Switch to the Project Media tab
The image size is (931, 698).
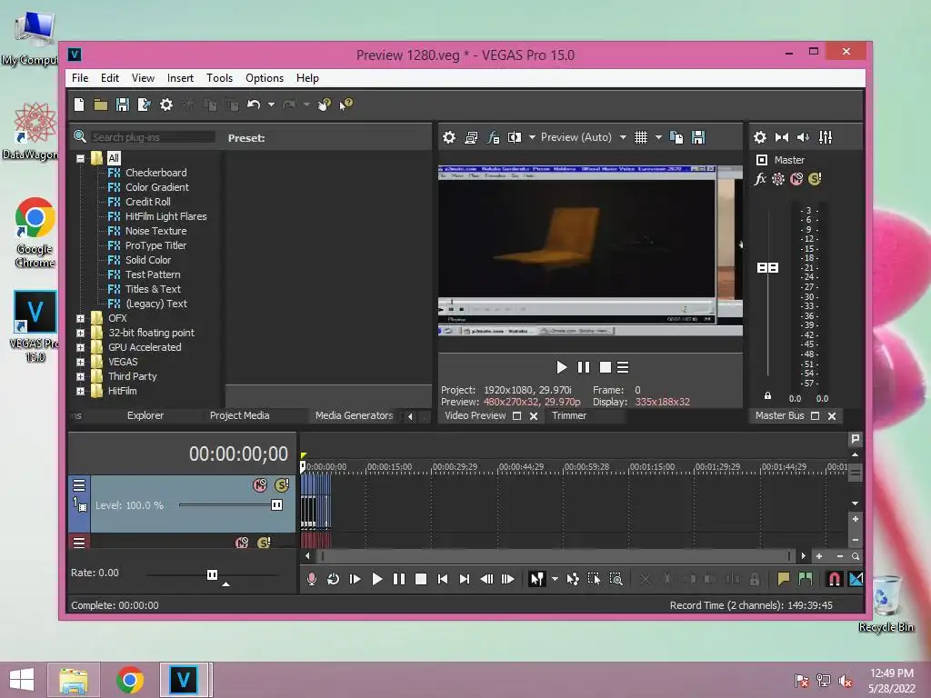coord(239,415)
